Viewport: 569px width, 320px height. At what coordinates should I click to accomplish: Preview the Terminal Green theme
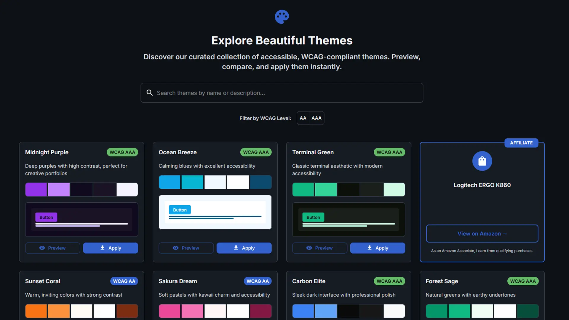tap(319, 248)
